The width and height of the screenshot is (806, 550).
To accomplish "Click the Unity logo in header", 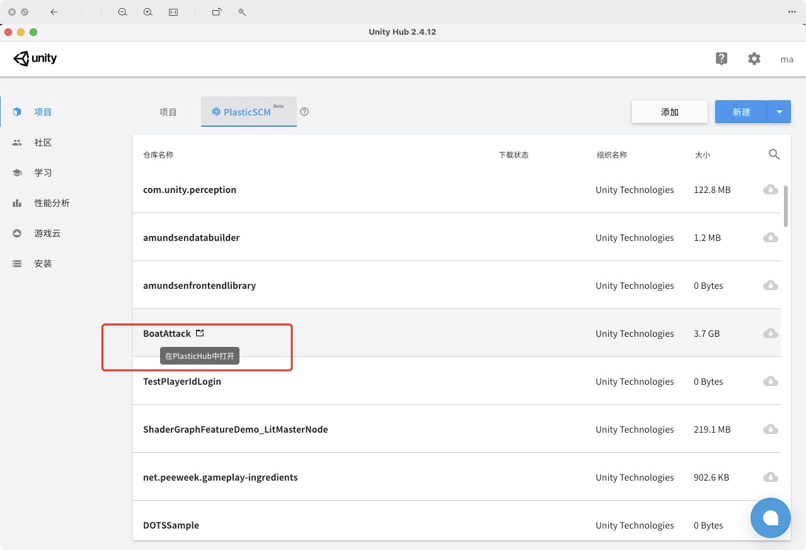I will [x=35, y=59].
